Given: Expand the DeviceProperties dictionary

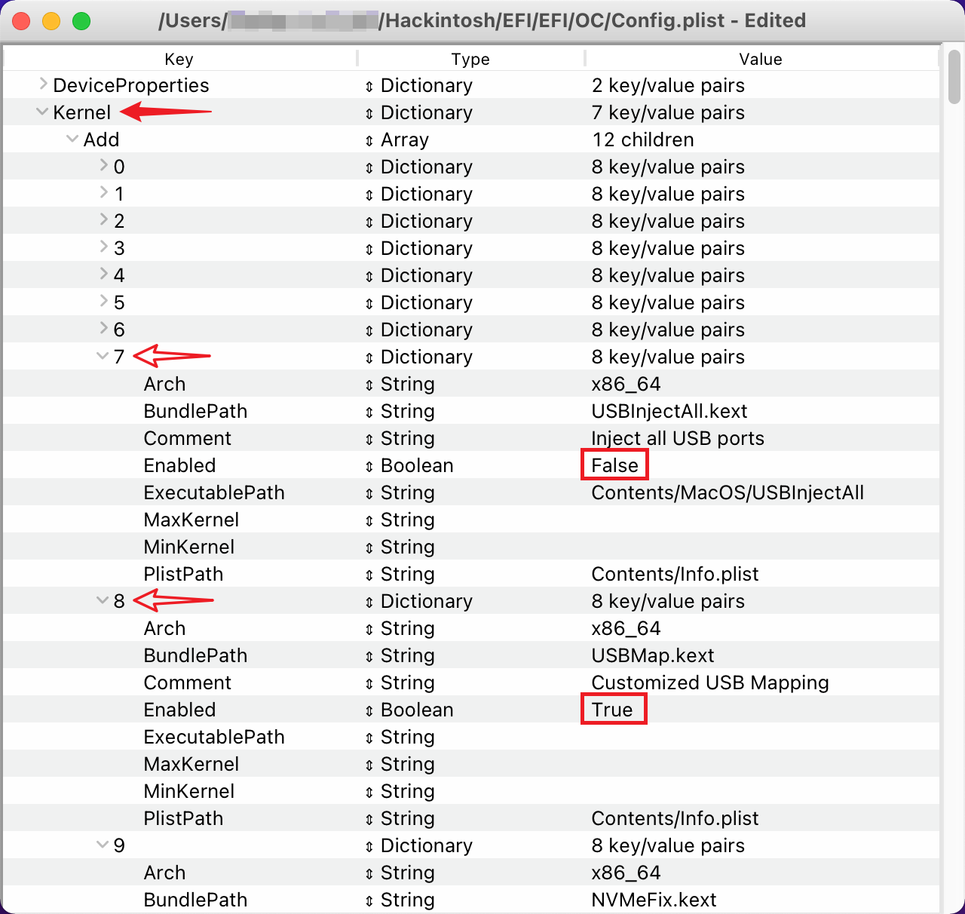Looking at the screenshot, I should pos(43,85).
